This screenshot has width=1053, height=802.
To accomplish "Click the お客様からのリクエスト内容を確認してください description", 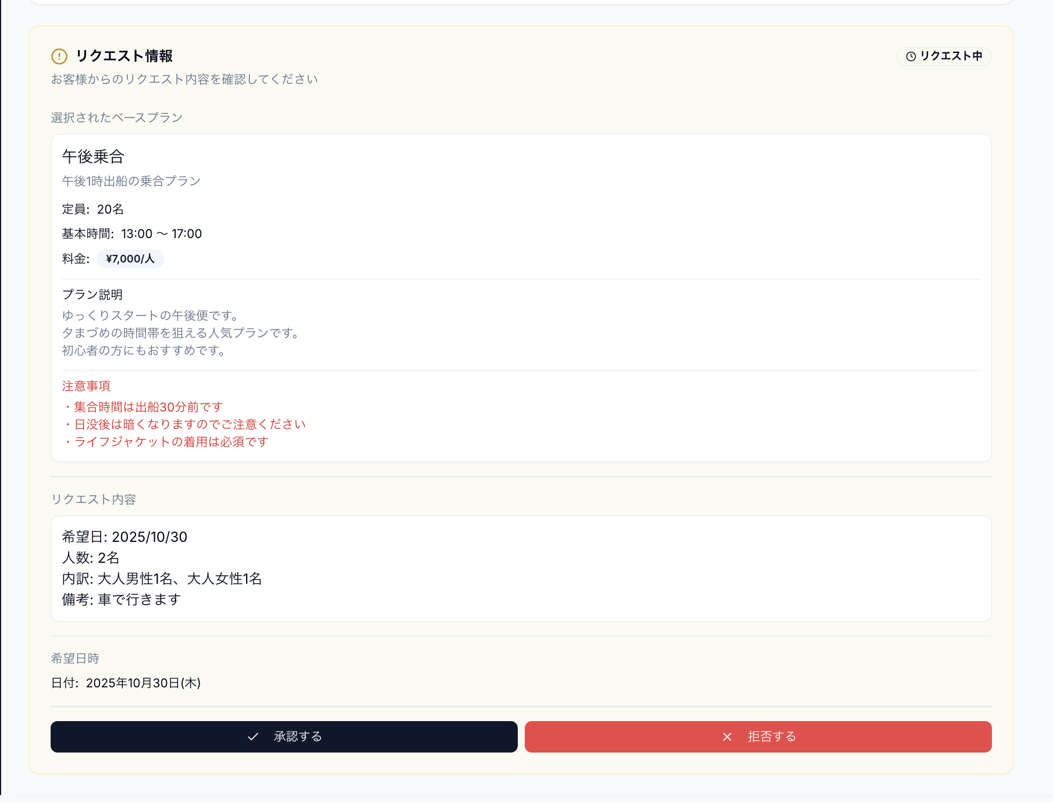I will 184,79.
